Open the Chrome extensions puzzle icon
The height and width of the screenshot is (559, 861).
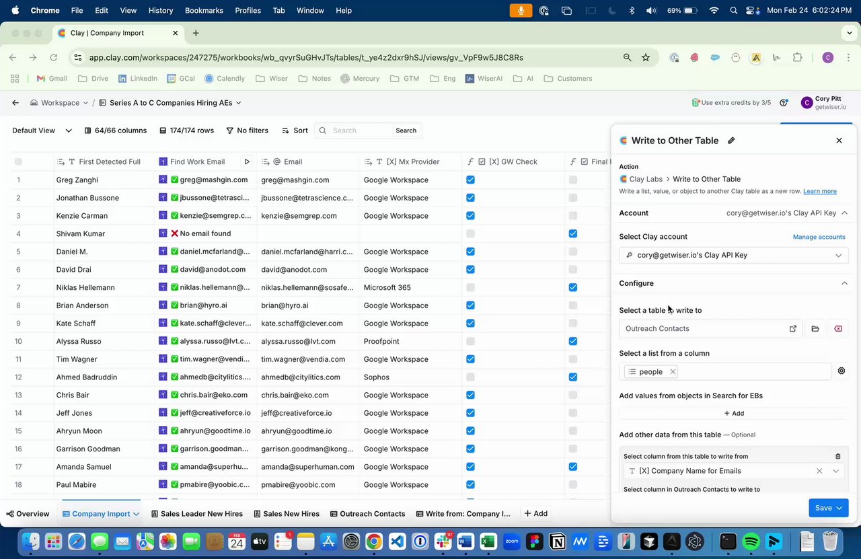(x=798, y=58)
